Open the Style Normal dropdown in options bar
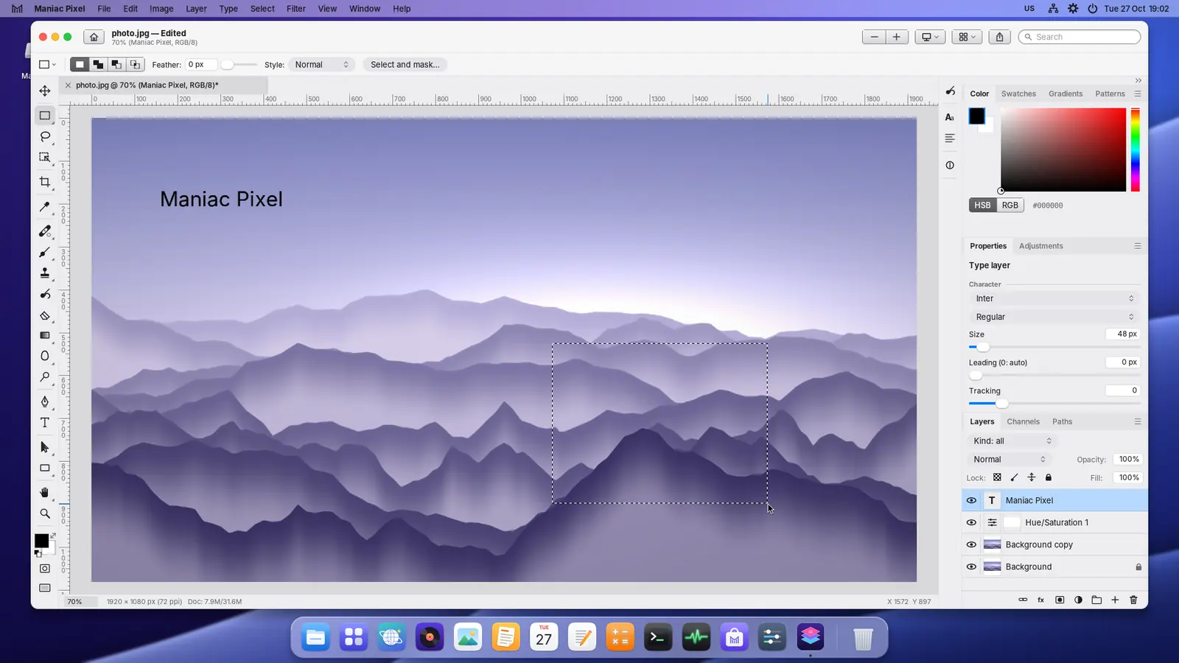Image resolution: width=1179 pixels, height=663 pixels. point(321,65)
